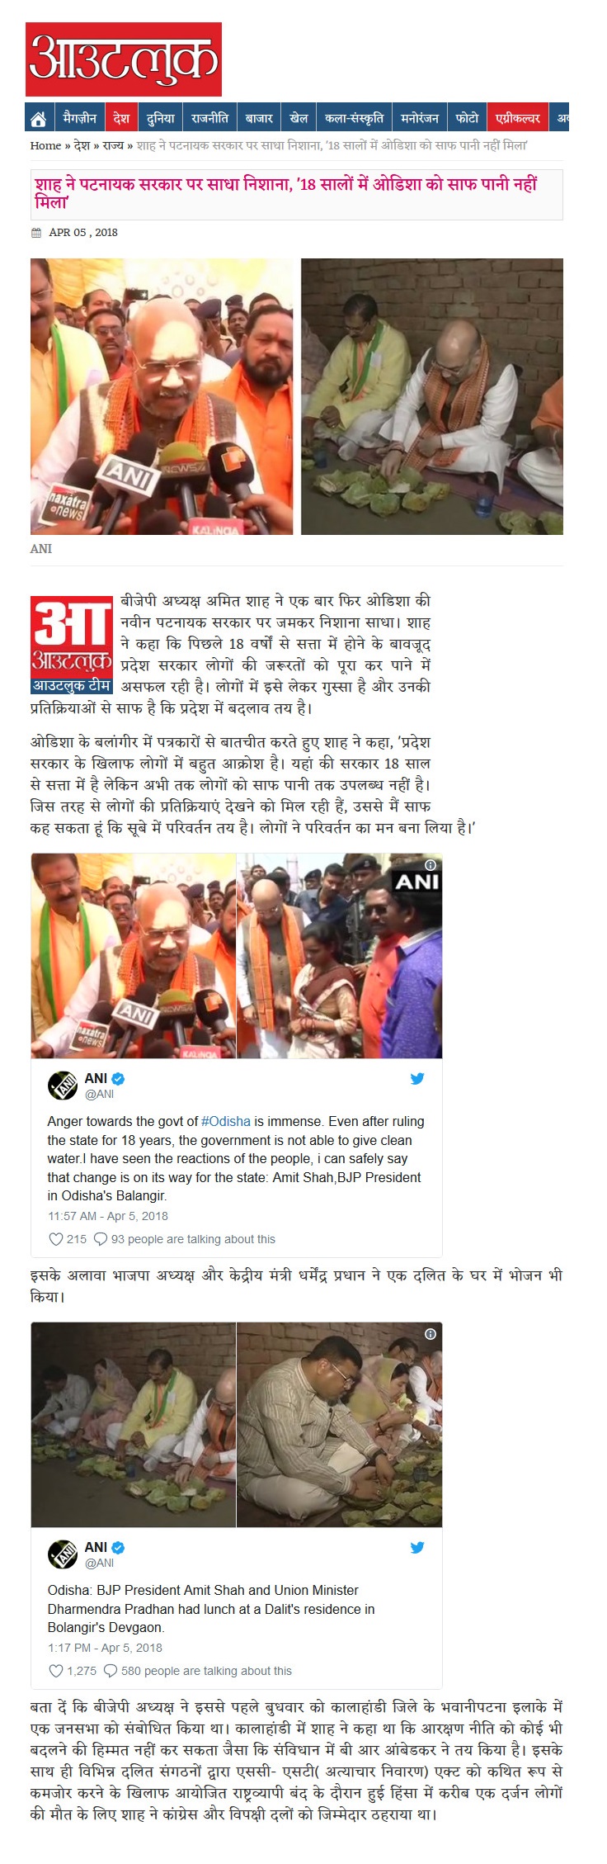Click ANI avatar in first tweet
Screen dimensions: 607x1864
coord(63,1086)
